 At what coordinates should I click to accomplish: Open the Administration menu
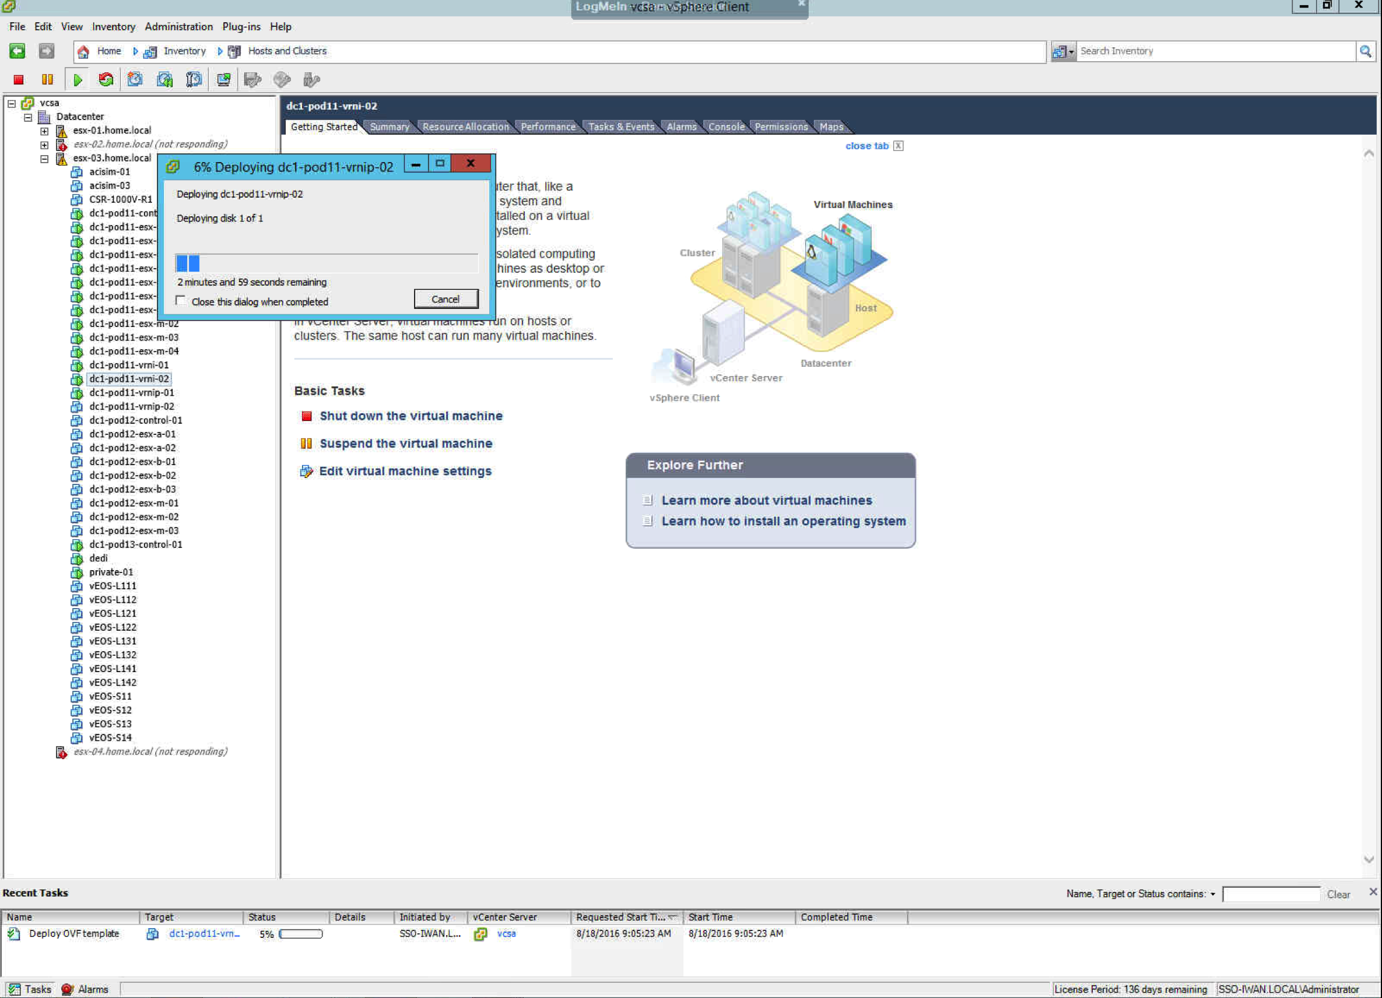coord(178,27)
